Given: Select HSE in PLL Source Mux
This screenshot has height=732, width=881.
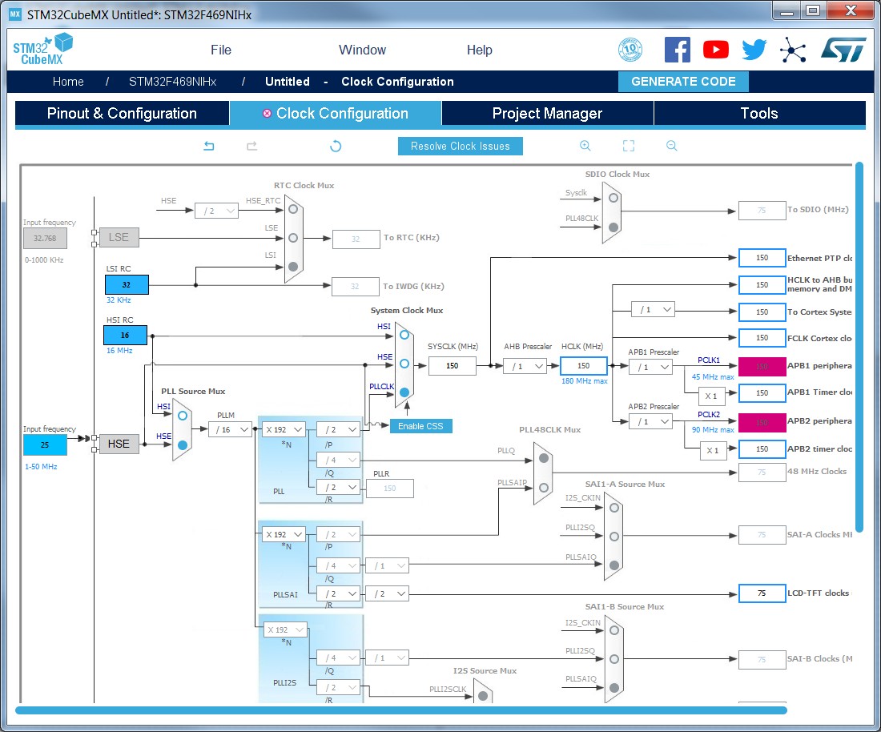Looking at the screenshot, I should (183, 445).
